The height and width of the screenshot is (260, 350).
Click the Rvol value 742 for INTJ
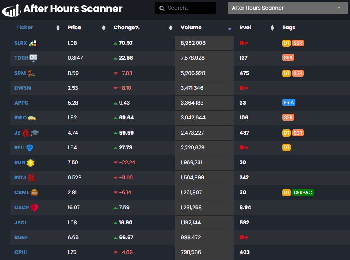244,177
